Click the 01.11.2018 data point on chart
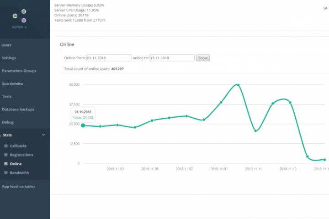The width and height of the screenshot is (329, 219). click(x=83, y=125)
